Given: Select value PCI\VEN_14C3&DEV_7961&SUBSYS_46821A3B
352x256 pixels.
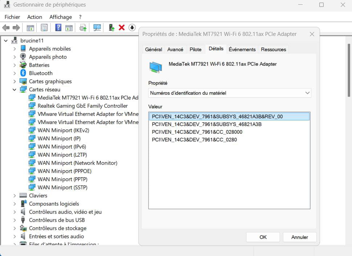Looking at the screenshot, I should coord(229,124).
